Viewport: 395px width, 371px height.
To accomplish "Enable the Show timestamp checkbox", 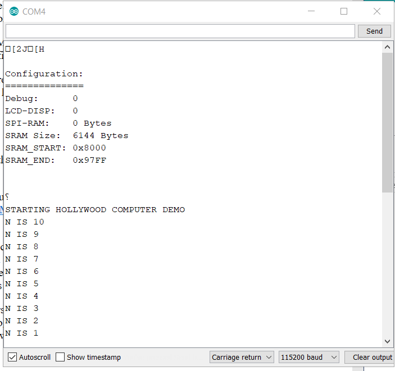I will pyautogui.click(x=60, y=357).
